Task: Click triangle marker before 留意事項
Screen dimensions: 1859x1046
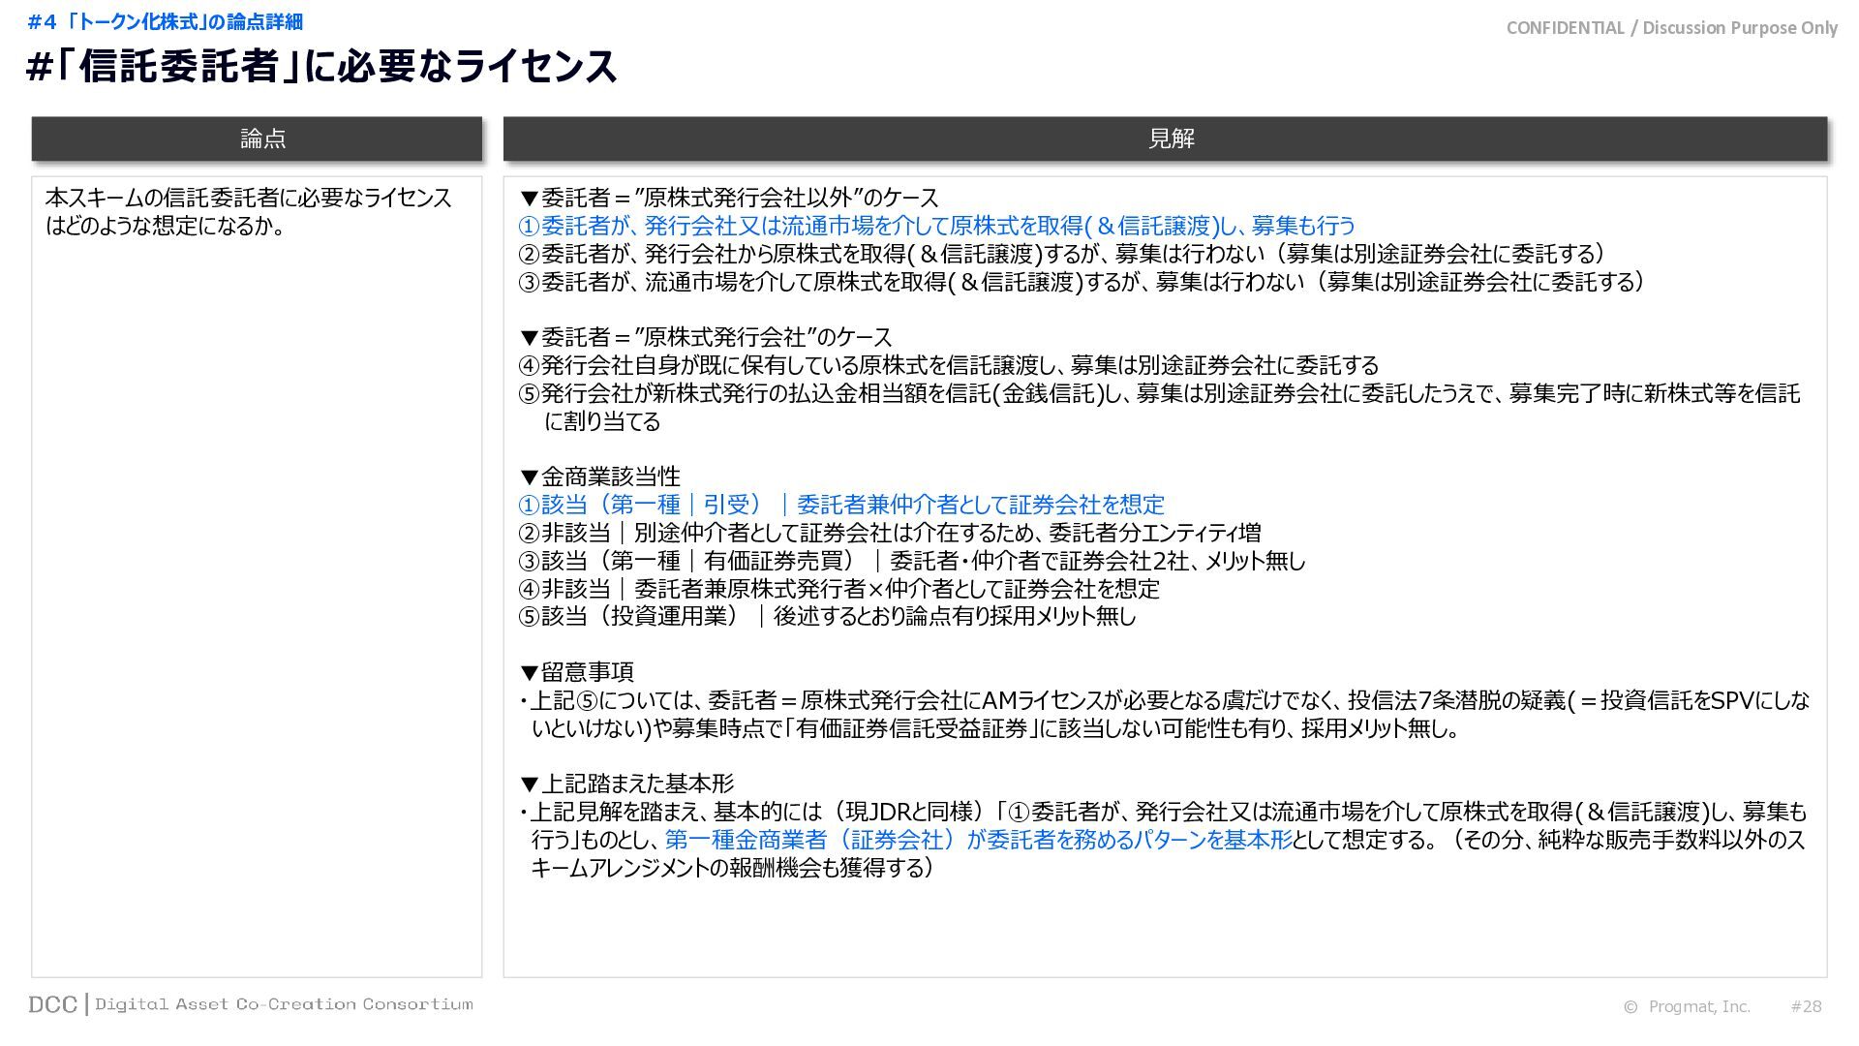Action: (529, 672)
